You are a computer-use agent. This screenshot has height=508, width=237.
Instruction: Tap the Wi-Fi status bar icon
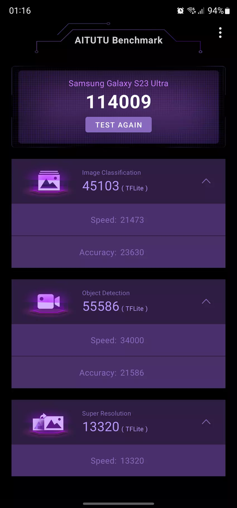point(192,11)
